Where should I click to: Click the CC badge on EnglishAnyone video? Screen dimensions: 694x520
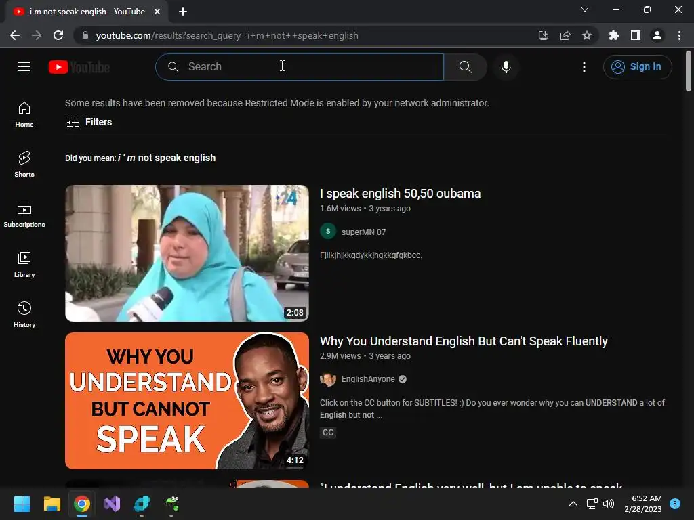click(x=328, y=433)
